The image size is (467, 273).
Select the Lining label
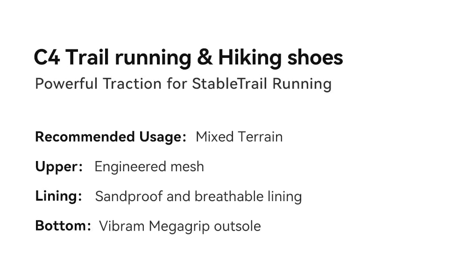(x=58, y=196)
